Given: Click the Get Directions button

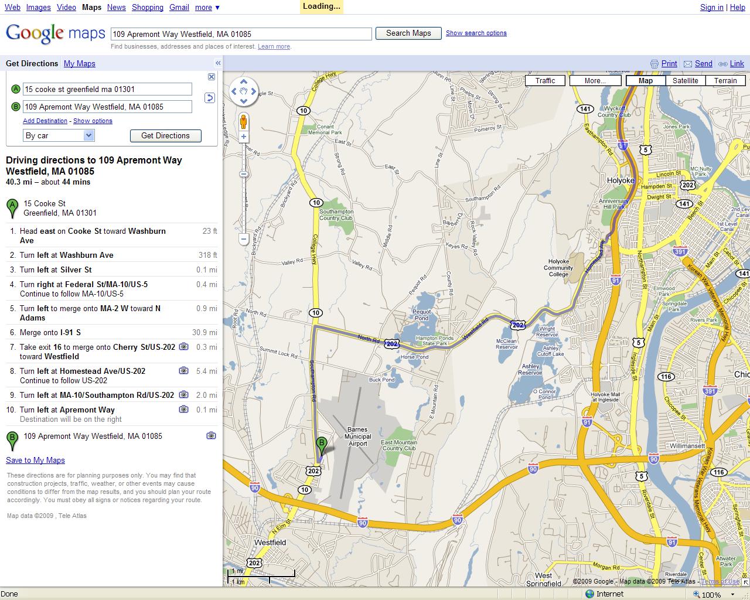Looking at the screenshot, I should point(165,135).
